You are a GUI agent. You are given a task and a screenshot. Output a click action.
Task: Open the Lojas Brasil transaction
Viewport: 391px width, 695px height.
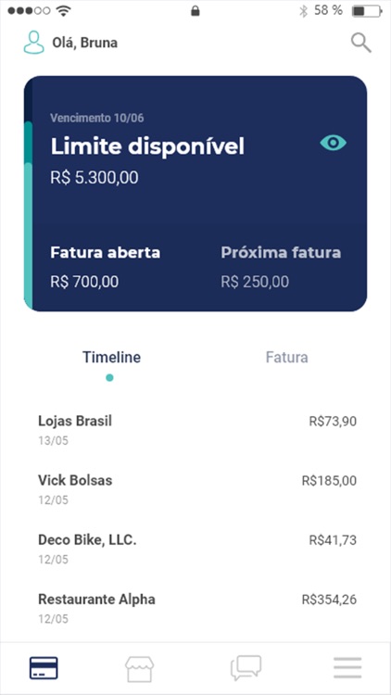[197, 429]
